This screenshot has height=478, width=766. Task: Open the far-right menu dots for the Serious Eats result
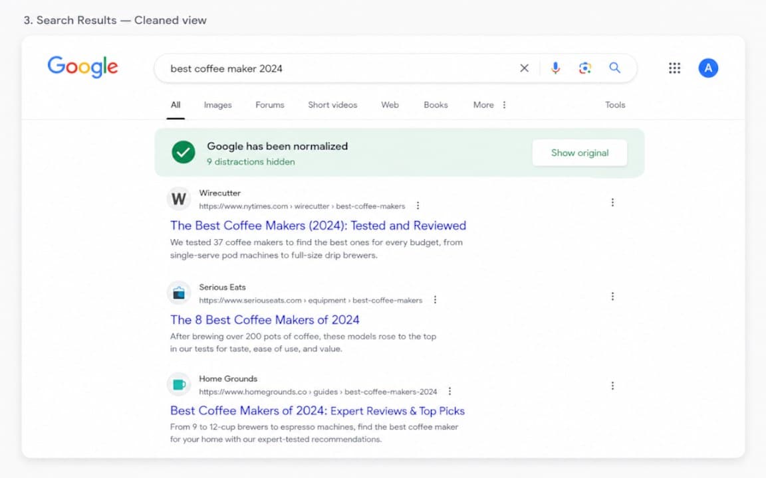(x=612, y=297)
